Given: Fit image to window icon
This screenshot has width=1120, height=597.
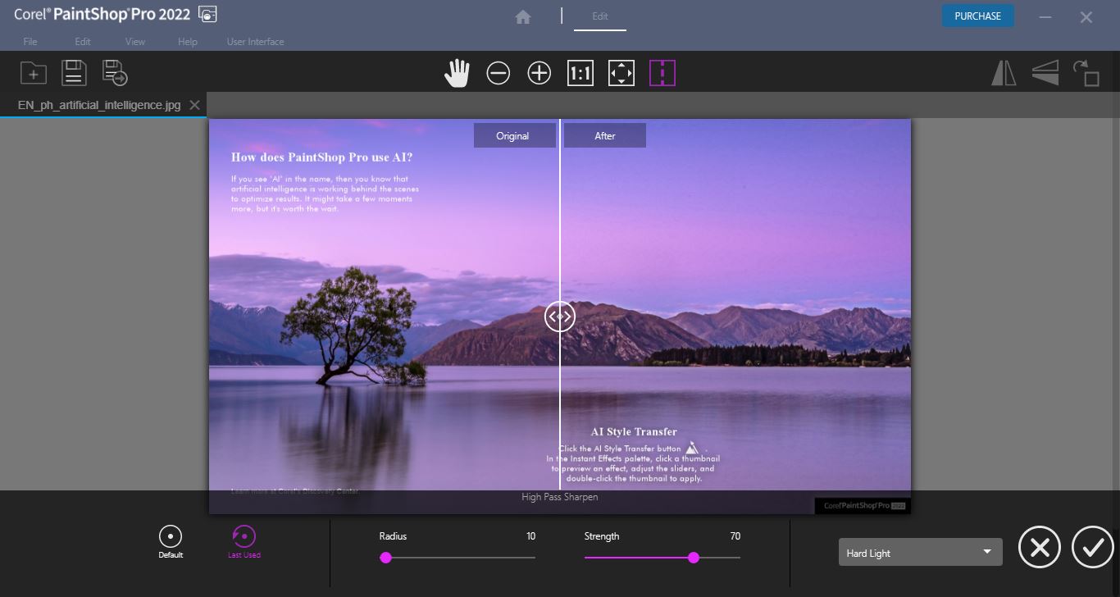Looking at the screenshot, I should tap(621, 73).
